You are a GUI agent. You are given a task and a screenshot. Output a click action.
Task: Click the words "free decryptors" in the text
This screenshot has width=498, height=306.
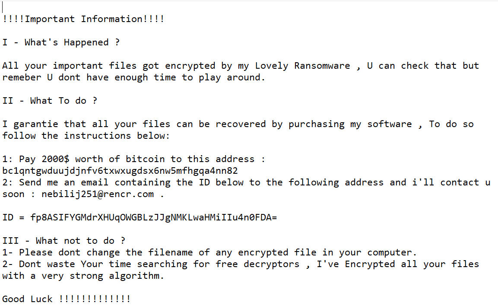coord(257,265)
